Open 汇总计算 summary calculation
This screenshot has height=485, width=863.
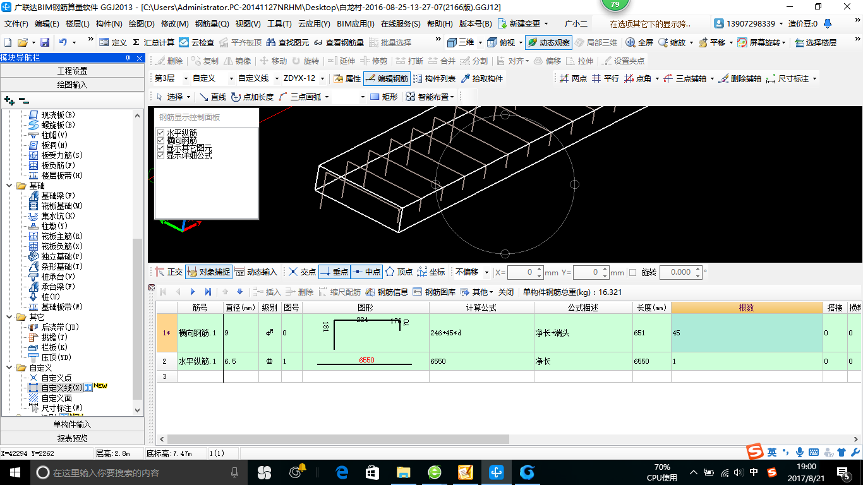click(154, 43)
